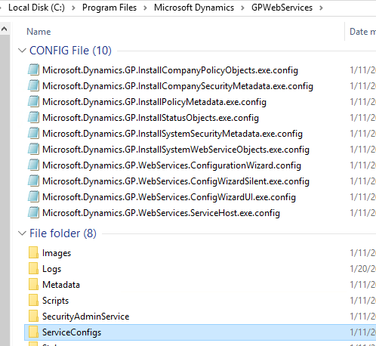Screen dimensions: 376x346
Task: Select the ServiceConfigs folder icon
Action: 33,332
